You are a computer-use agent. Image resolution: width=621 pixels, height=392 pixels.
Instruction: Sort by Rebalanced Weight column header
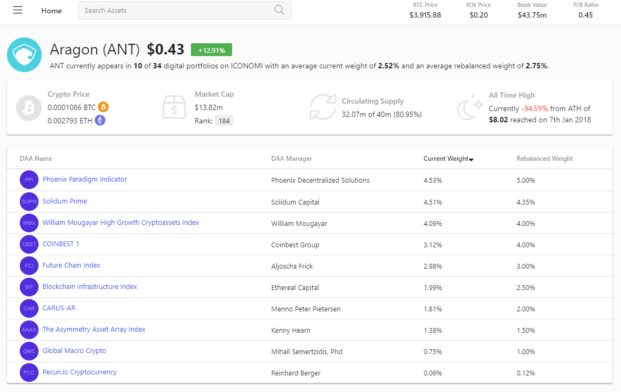545,159
